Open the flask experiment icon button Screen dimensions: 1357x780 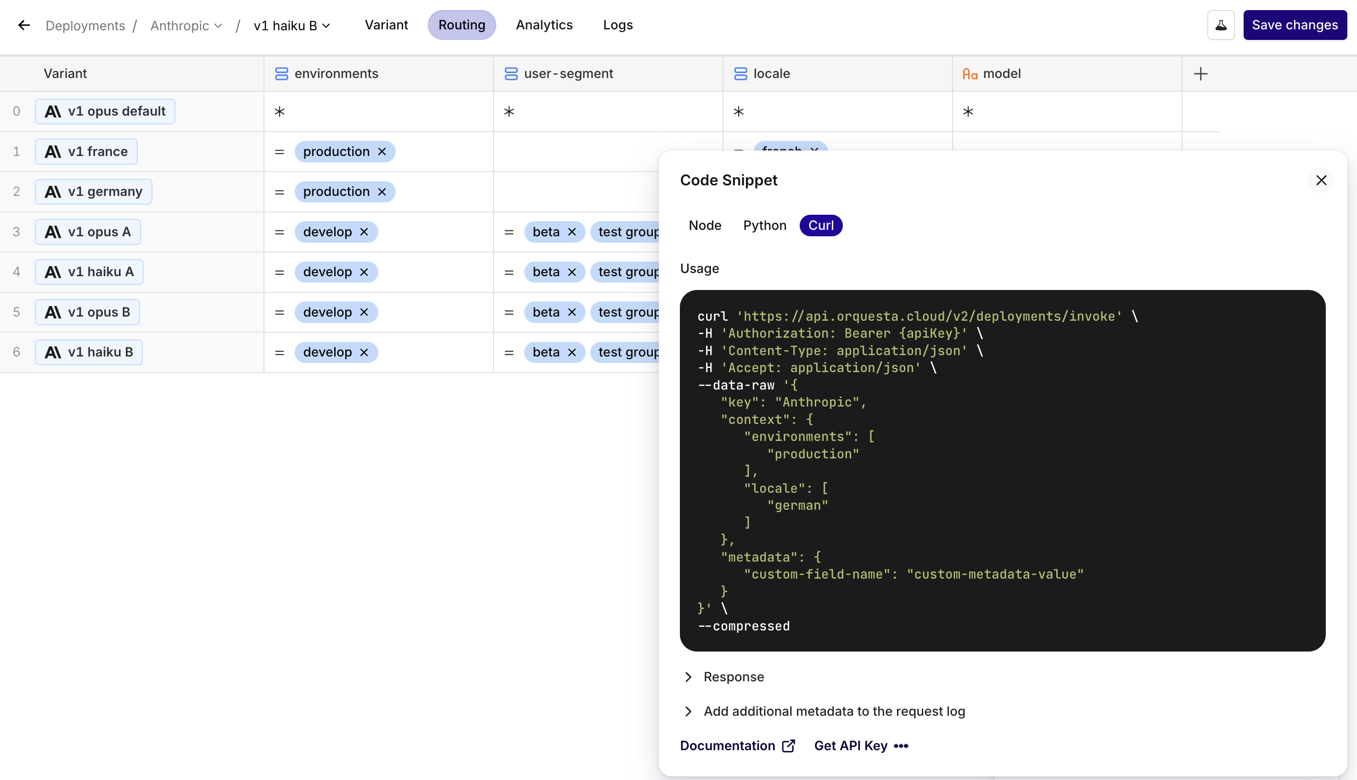(x=1220, y=25)
